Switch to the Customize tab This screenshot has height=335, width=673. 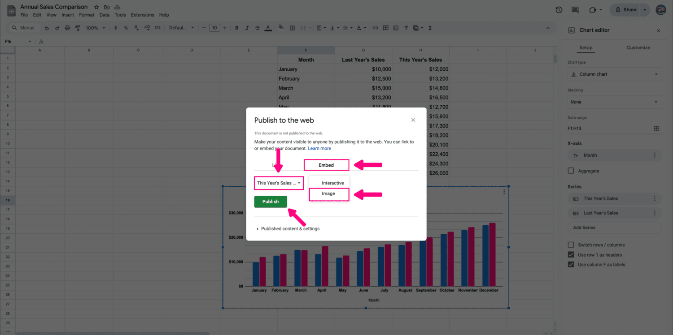tap(638, 47)
